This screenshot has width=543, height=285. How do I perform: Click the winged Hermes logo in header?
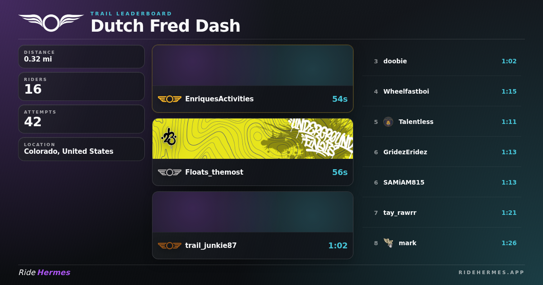[x=51, y=23]
